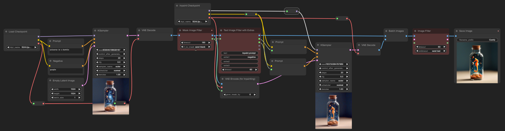Select the reroute node below Empty Latent Image
505x131 pixels.
tap(39, 103)
